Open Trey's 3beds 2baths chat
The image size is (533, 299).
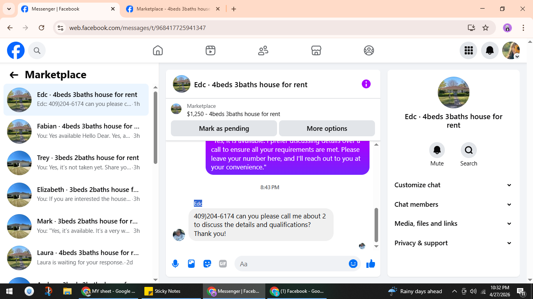76,163
